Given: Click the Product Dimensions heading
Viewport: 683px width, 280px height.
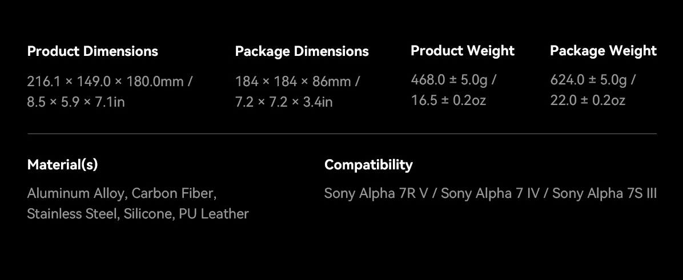Looking at the screenshot, I should coord(93,51).
